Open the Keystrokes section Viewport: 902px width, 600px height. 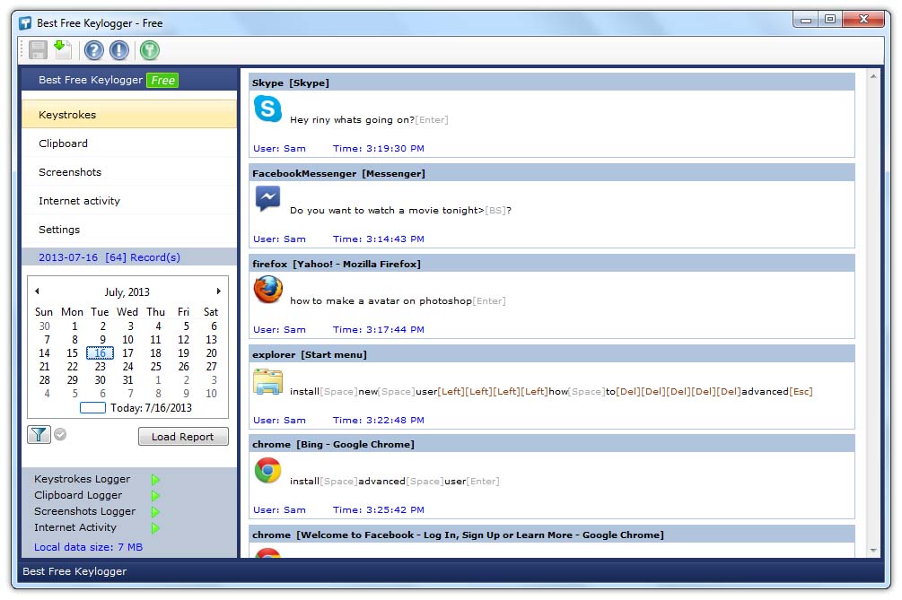pyautogui.click(x=129, y=115)
